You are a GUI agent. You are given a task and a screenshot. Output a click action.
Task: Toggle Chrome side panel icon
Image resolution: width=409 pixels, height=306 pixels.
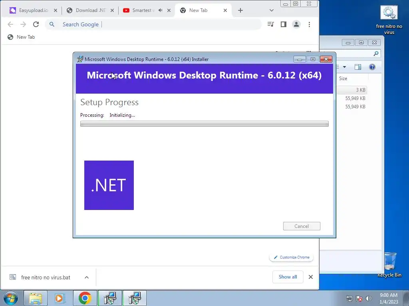pyautogui.click(x=284, y=24)
